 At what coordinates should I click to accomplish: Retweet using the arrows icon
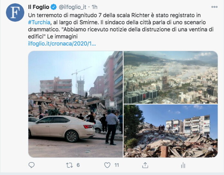69,165
